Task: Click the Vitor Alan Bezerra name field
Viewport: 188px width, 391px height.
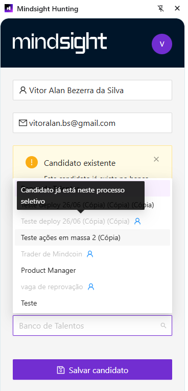Action: pos(92,90)
